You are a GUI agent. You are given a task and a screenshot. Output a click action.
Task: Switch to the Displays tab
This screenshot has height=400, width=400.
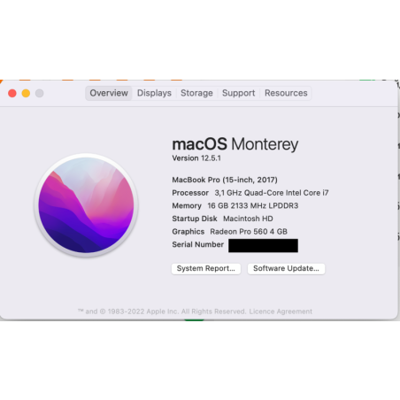click(154, 93)
